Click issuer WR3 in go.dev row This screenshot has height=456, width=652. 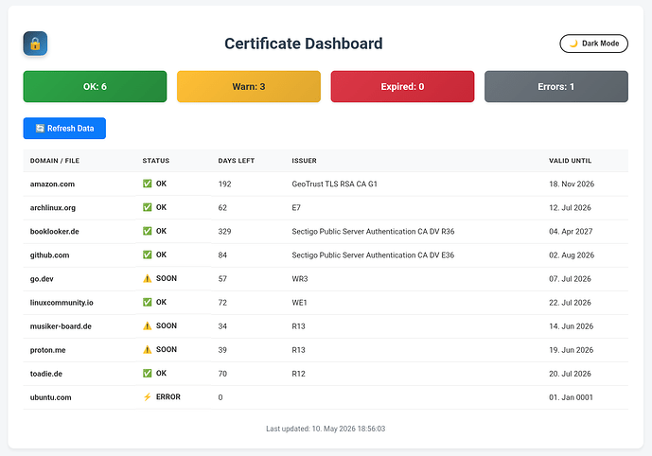300,278
